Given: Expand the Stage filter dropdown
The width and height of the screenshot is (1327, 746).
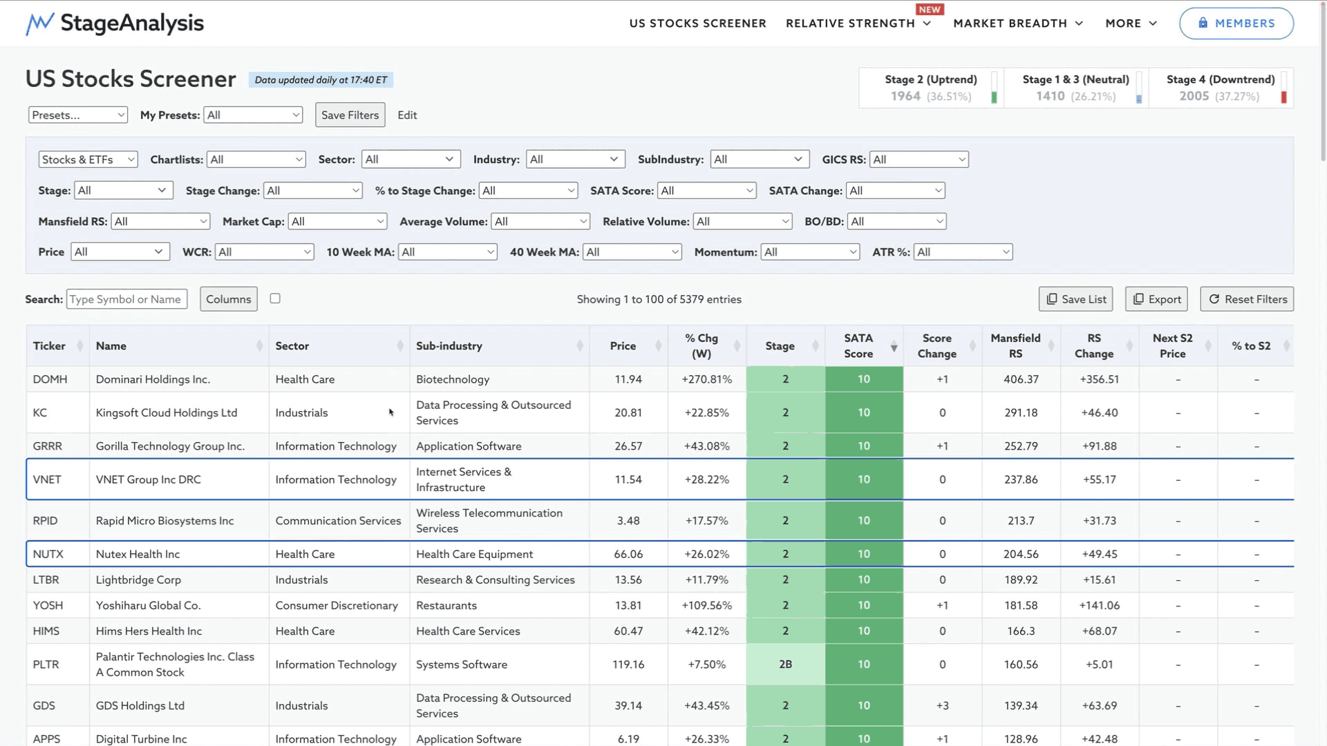Looking at the screenshot, I should click(122, 191).
